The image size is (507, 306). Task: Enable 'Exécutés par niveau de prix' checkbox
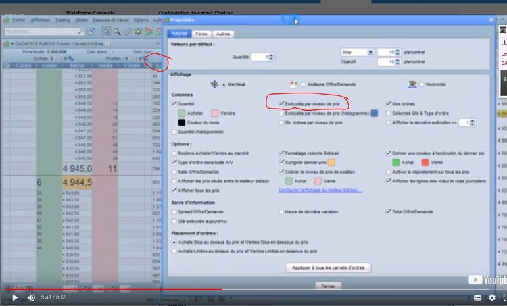(x=281, y=104)
